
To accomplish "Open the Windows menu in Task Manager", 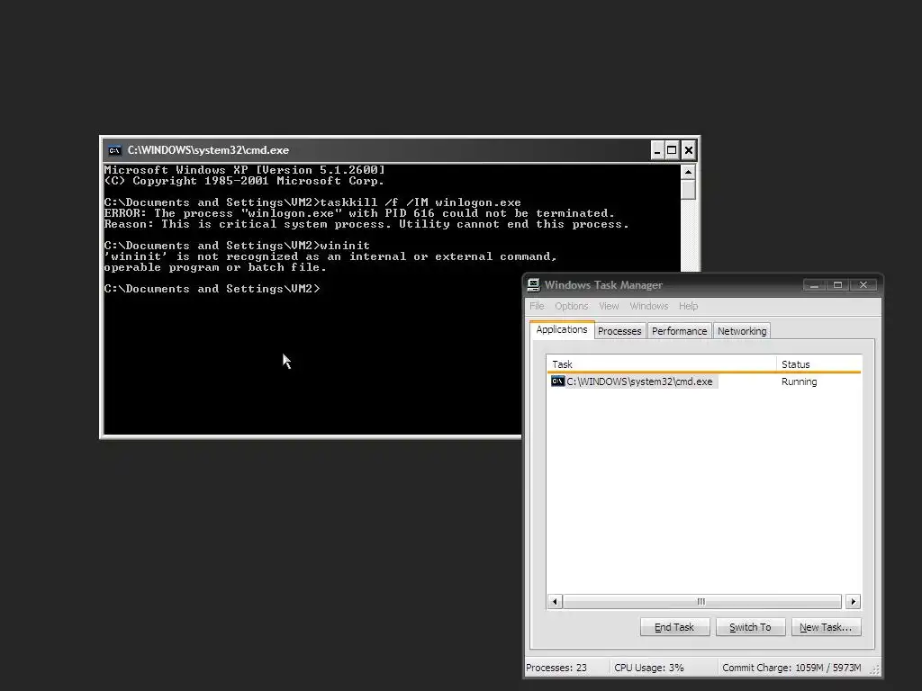I will pyautogui.click(x=648, y=306).
